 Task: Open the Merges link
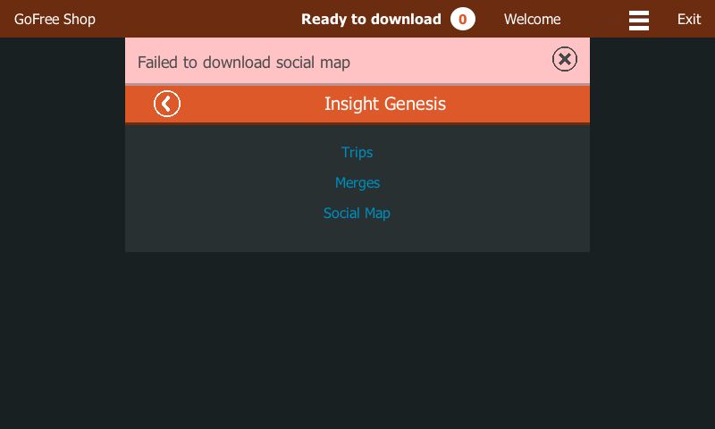357,183
